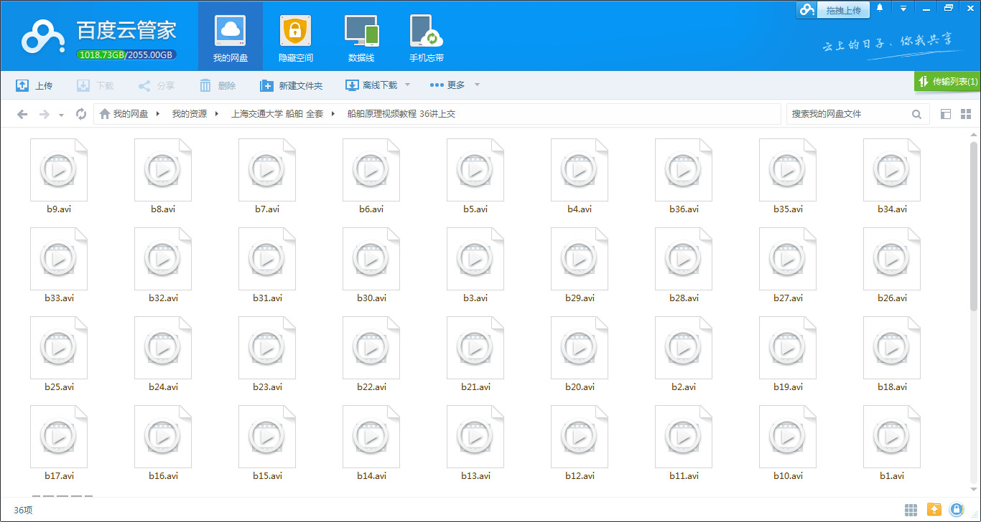Open the 我的网盘 tab
The height and width of the screenshot is (522, 981).
[231, 37]
